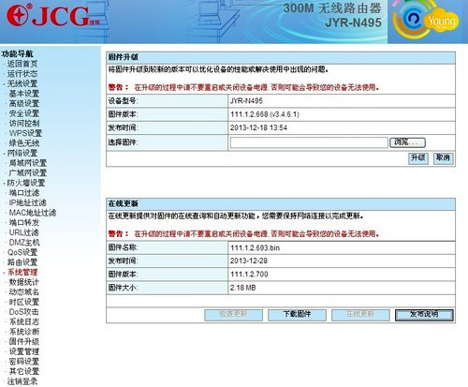Screen dimensions: 468x387
Task: Open WPS设置 page
Action: tap(25, 133)
